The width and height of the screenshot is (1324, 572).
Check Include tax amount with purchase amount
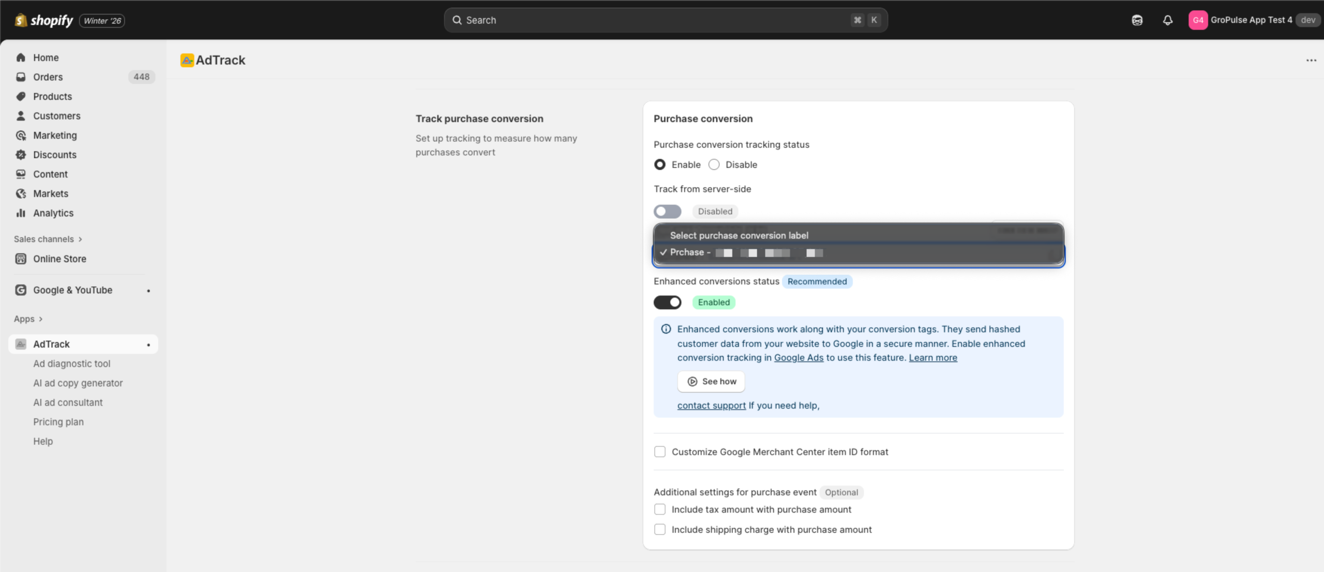pyautogui.click(x=660, y=509)
